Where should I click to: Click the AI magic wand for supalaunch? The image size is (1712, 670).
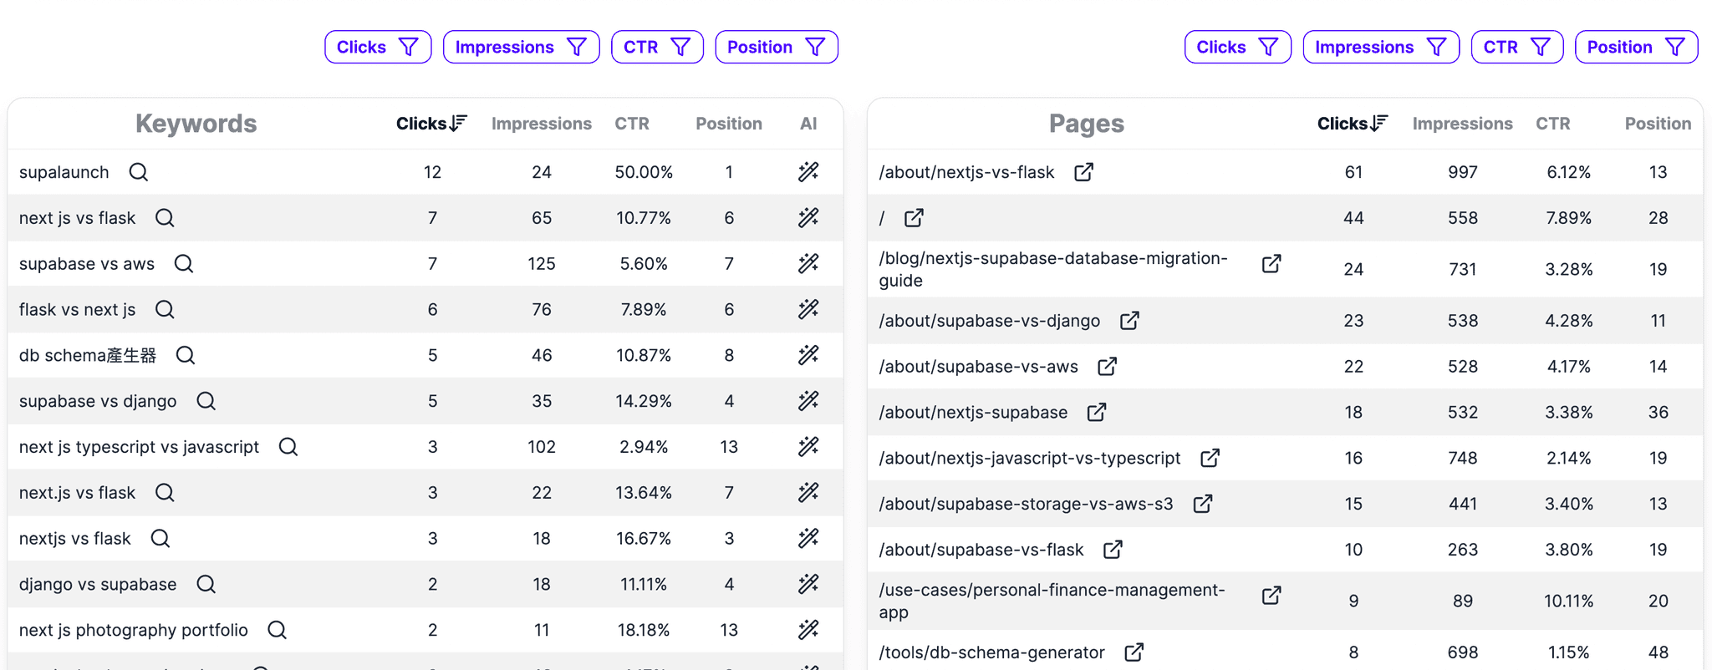point(808,172)
